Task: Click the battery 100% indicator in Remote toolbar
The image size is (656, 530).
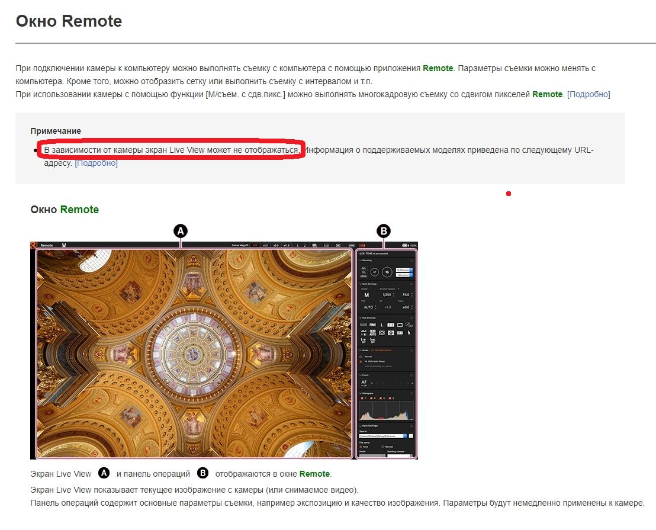Action: click(x=410, y=245)
